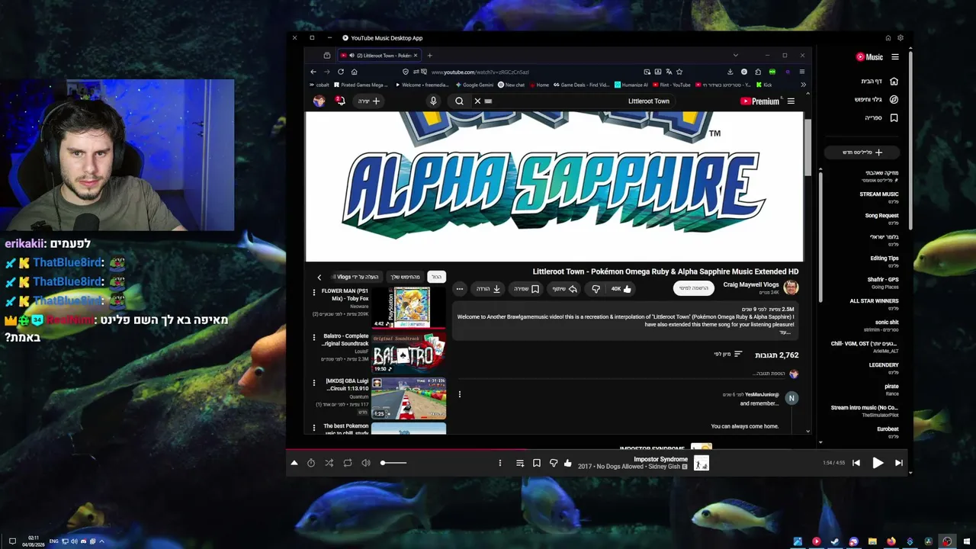The image size is (976, 549).
Task: Open the ALL STAR WINNERS playlist
Action: (874, 303)
